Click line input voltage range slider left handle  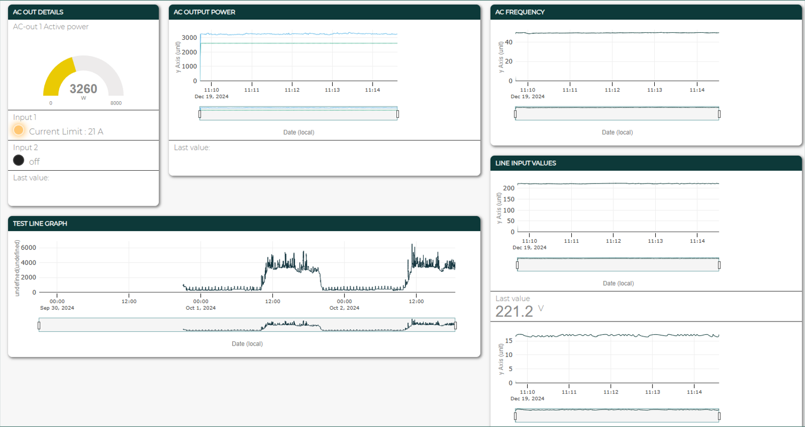click(x=517, y=265)
